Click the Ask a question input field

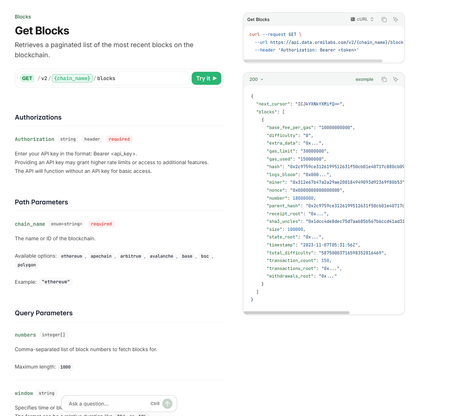pos(101,403)
